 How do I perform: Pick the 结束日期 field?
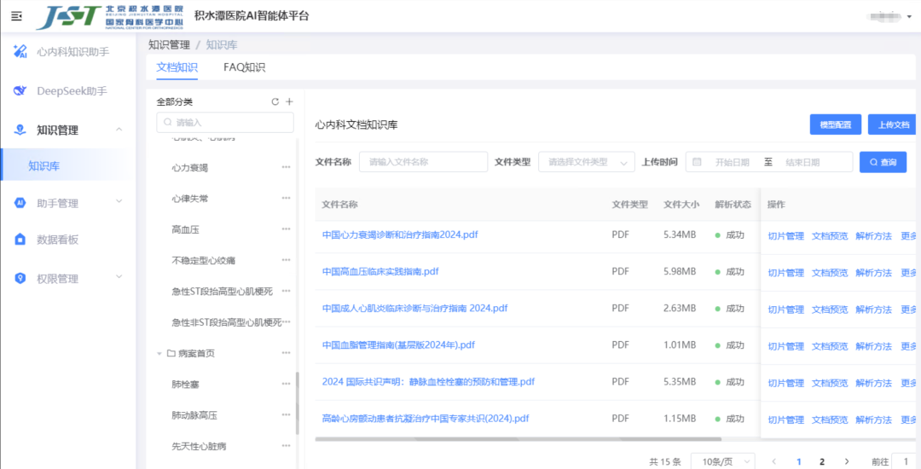(x=802, y=163)
